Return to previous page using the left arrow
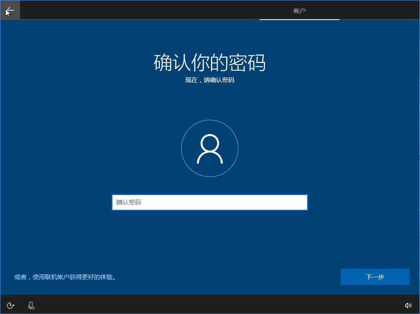The image size is (420, 314). 10,10
